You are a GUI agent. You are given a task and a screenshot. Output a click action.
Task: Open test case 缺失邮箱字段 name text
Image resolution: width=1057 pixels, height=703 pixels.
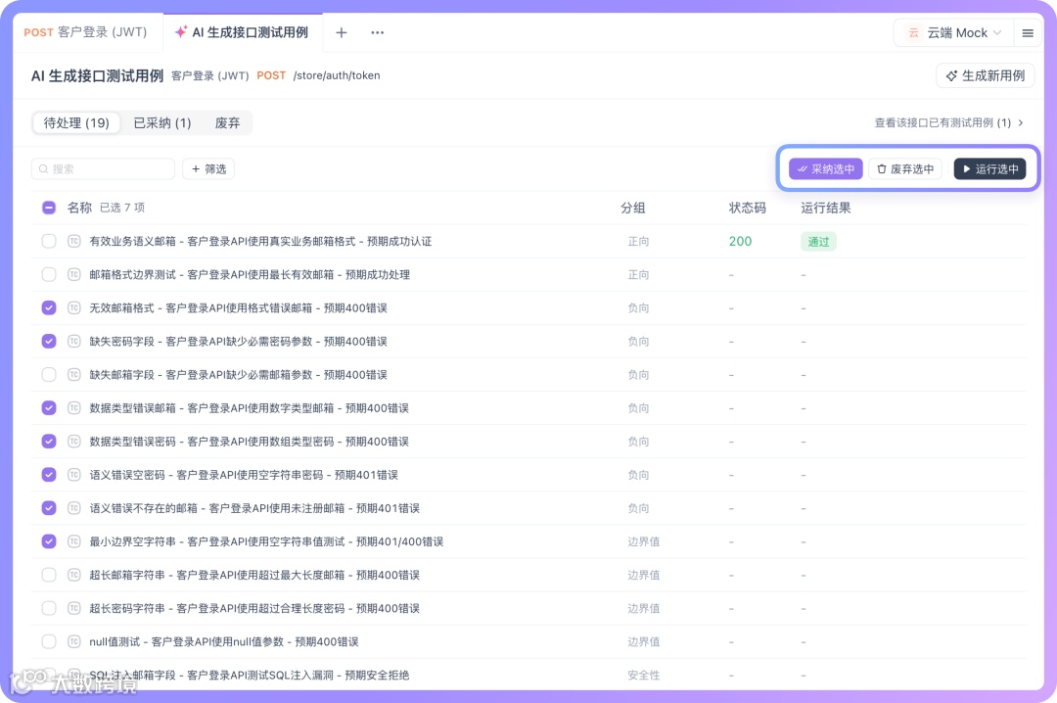click(238, 374)
